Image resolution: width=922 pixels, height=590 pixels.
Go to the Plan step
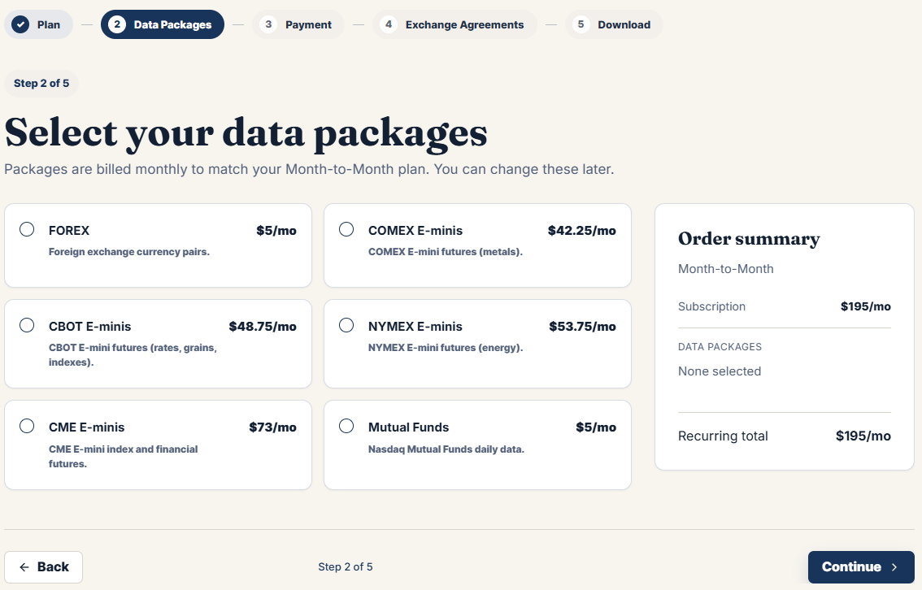[39, 24]
